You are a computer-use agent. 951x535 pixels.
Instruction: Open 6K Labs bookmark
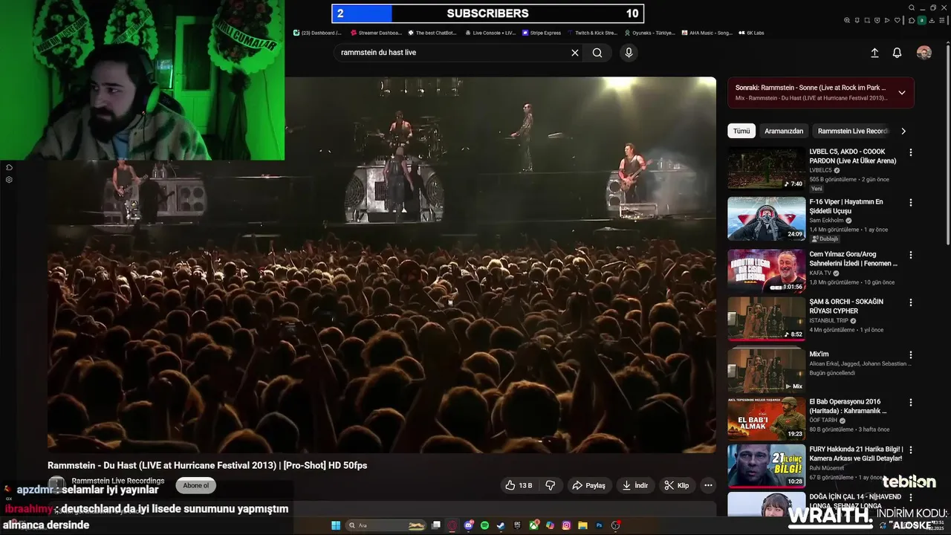point(751,33)
